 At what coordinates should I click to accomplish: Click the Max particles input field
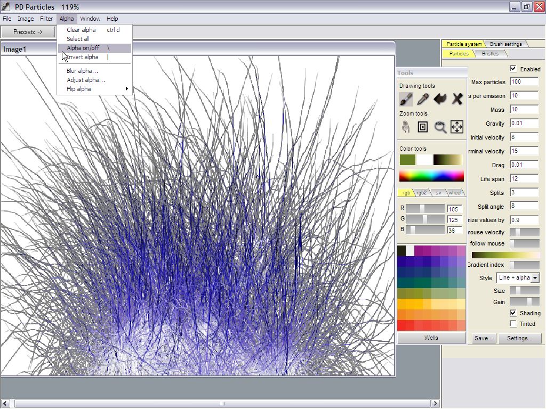[524, 82]
